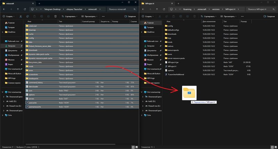
Task: Go up one level in MProject 4 window
Action: click(x=157, y=9)
